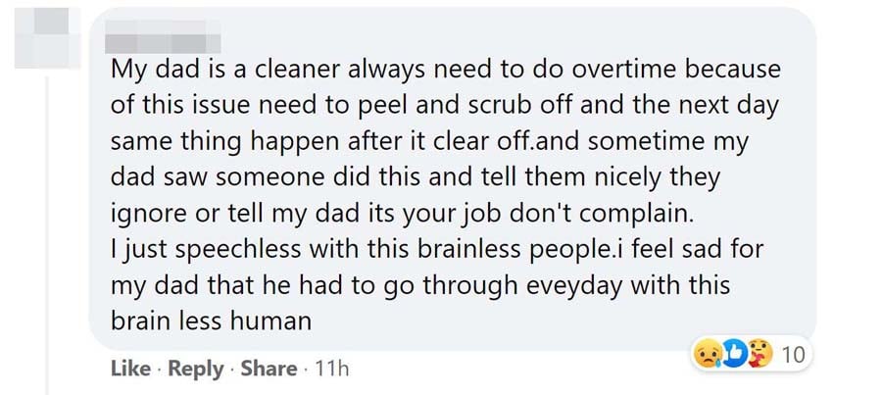Like this comment
The width and height of the screenshot is (882, 395).
tap(128, 369)
